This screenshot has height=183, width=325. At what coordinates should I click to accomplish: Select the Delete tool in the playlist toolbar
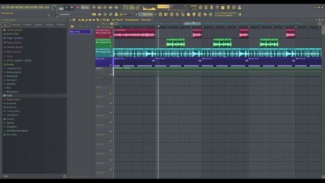pyautogui.click(x=87, y=20)
